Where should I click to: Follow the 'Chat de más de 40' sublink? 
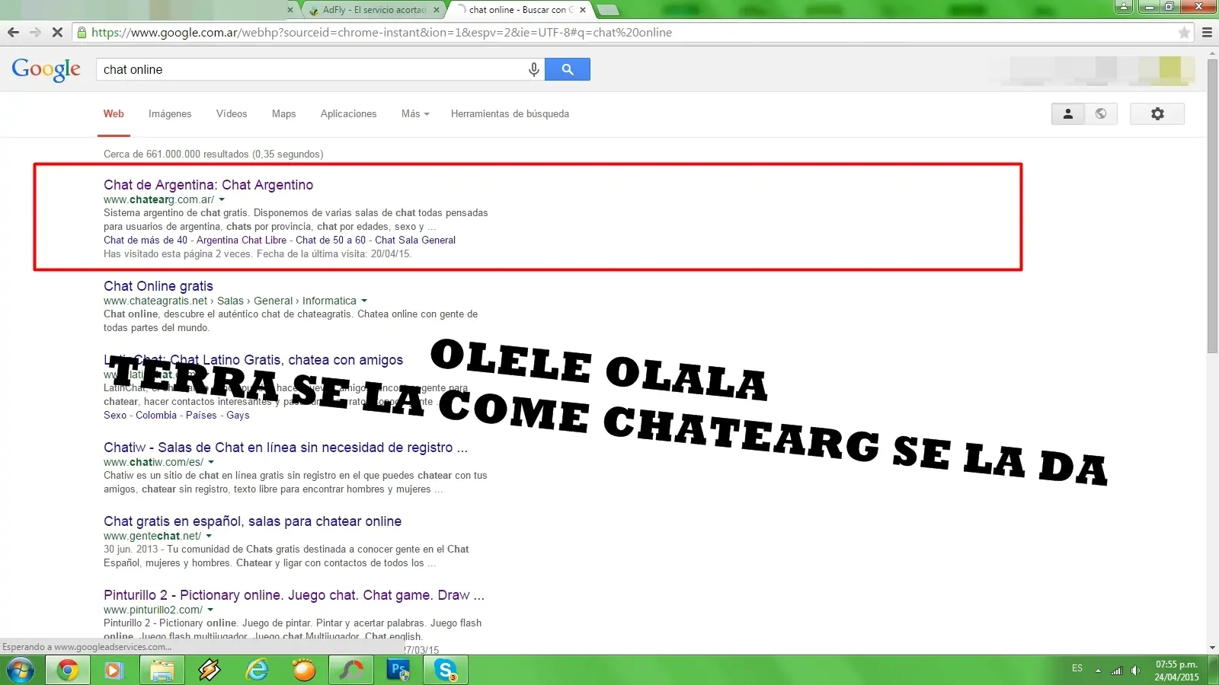pos(146,241)
